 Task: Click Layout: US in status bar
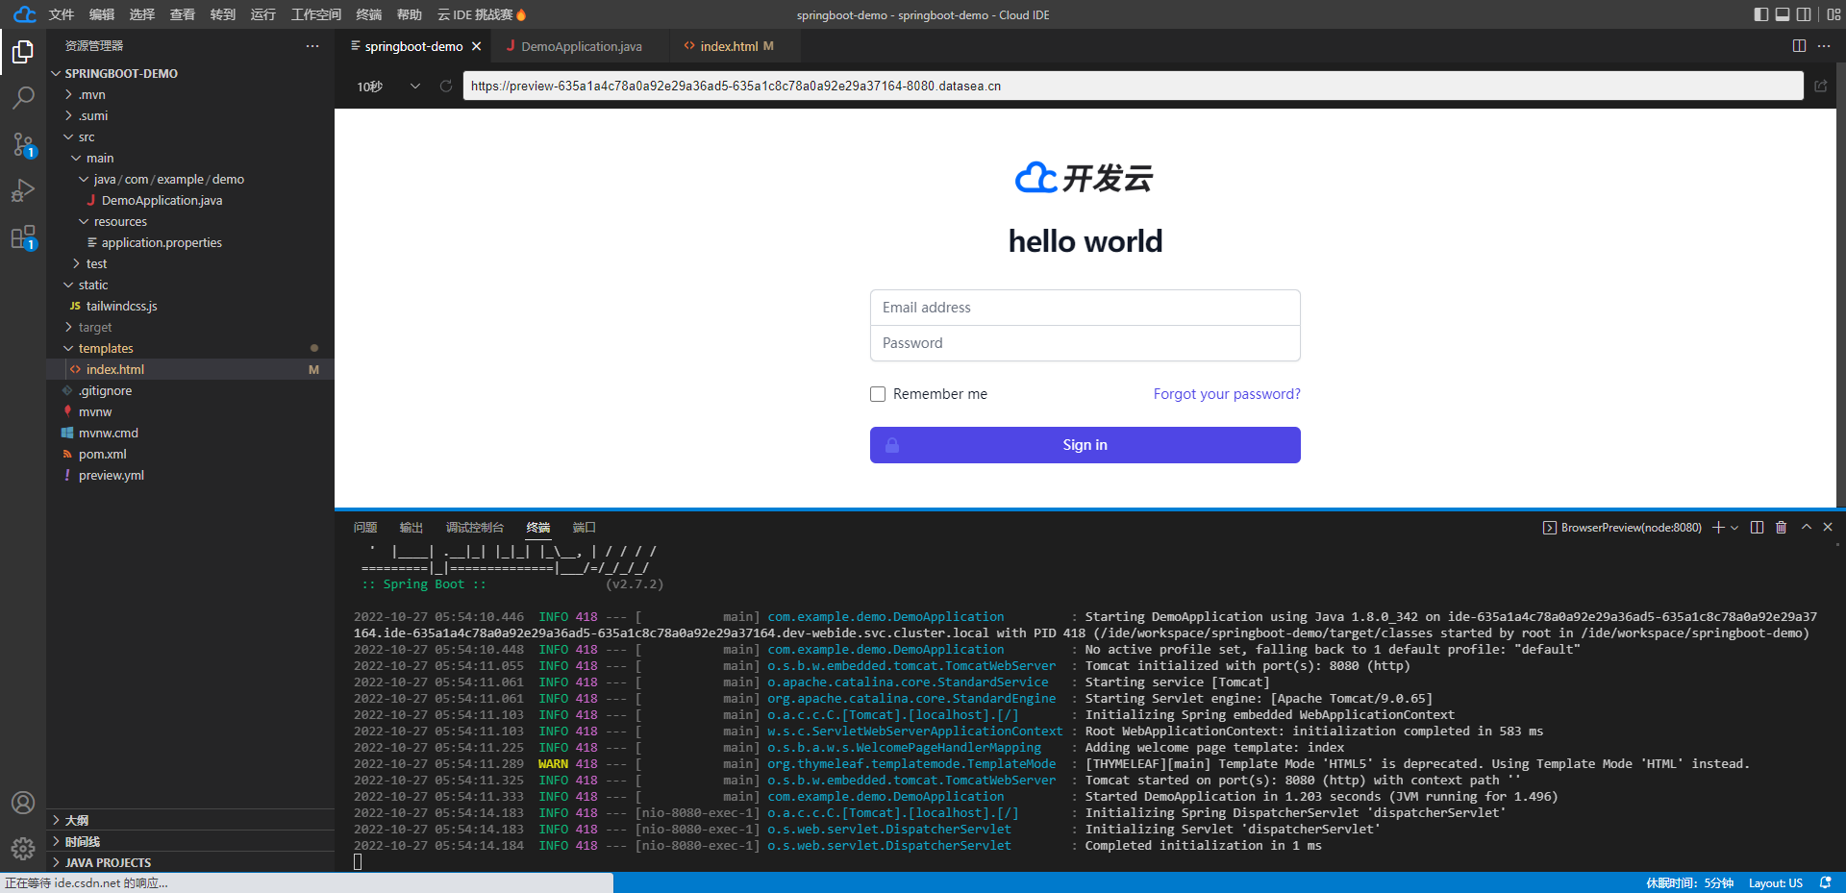1776,882
